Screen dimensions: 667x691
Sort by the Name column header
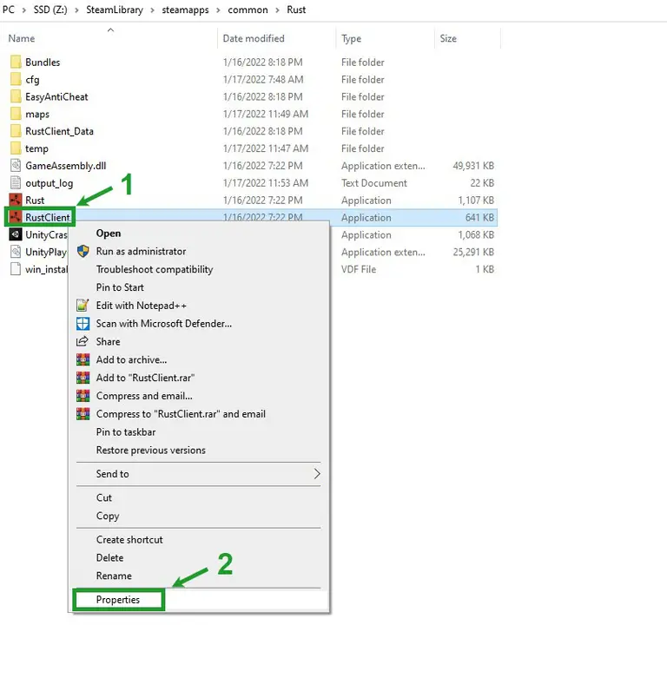click(21, 38)
